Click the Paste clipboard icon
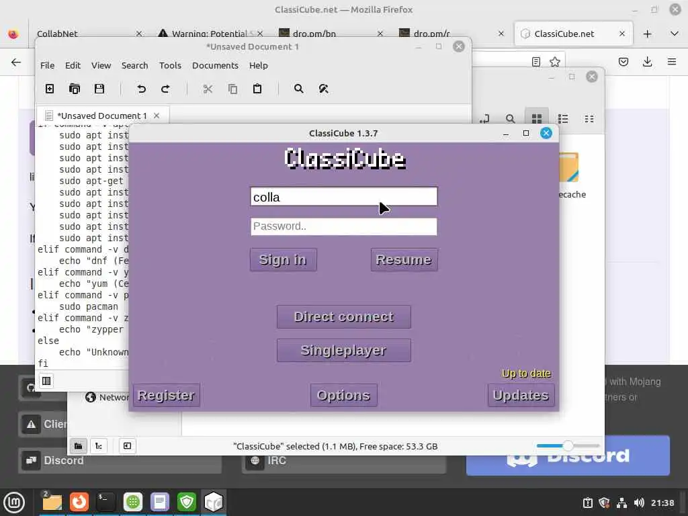Screen dimensions: 688x516 (x=257, y=89)
